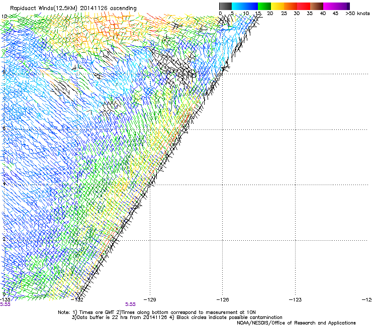Click the '10' legend scale label
Image resolution: width=372 pixels, height=326 pixels.
[246, 14]
